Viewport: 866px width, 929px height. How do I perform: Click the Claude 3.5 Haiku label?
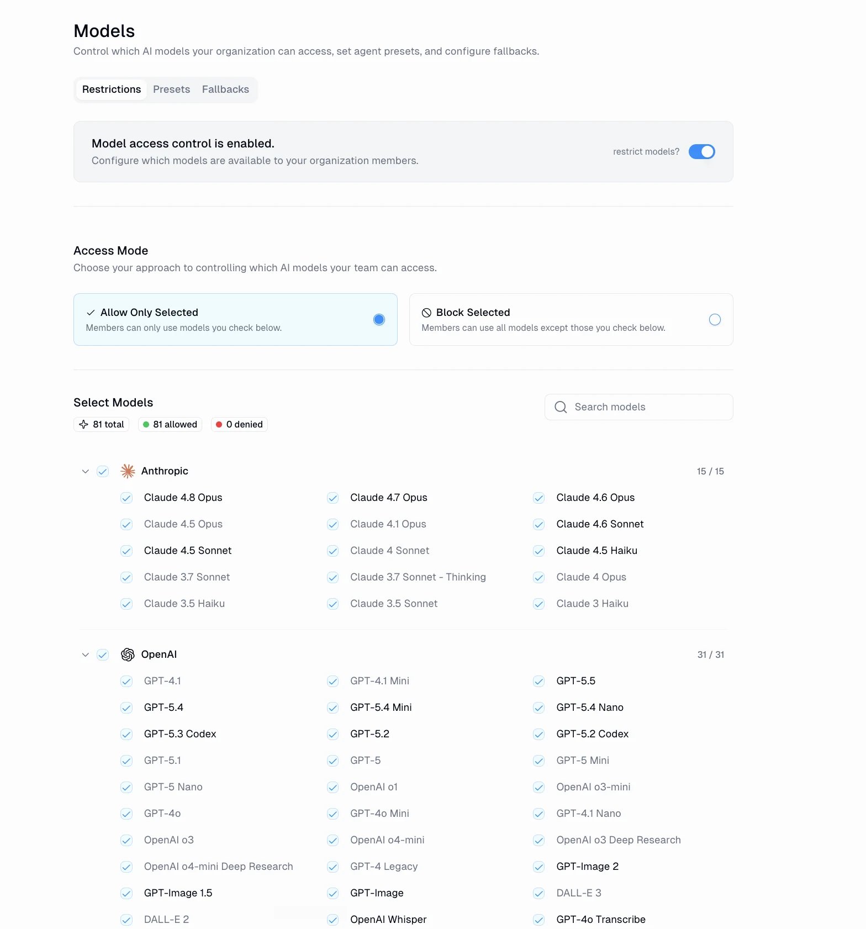point(184,604)
